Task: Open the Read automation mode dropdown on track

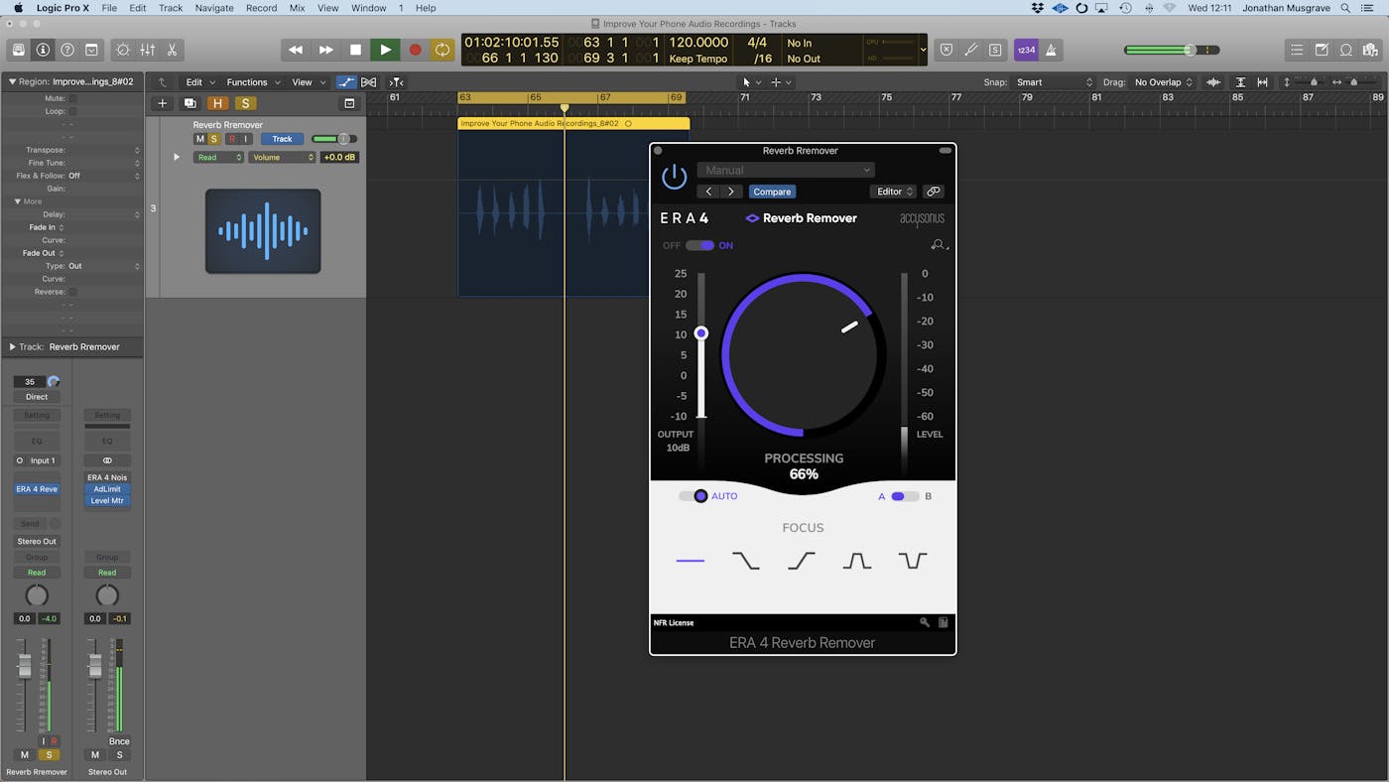Action: [218, 157]
